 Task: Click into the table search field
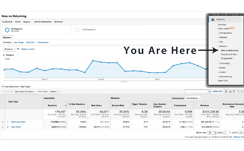196,91
